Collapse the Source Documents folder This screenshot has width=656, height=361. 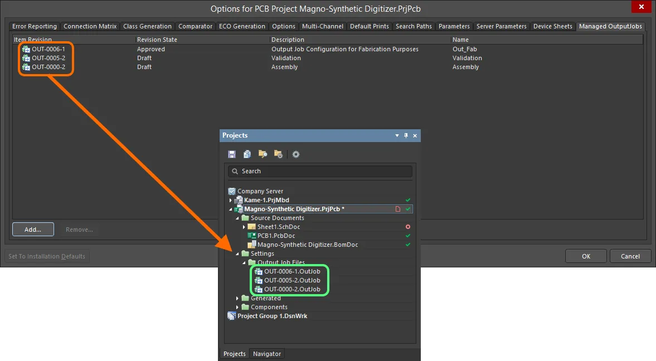point(237,218)
